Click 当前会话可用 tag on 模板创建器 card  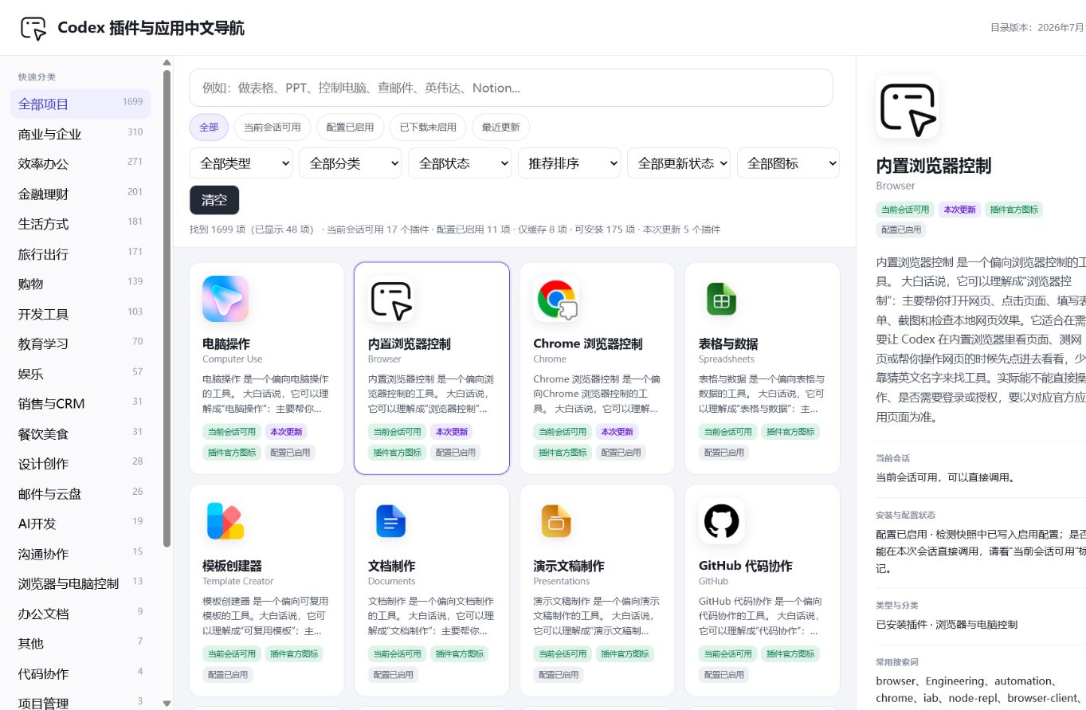click(x=232, y=654)
